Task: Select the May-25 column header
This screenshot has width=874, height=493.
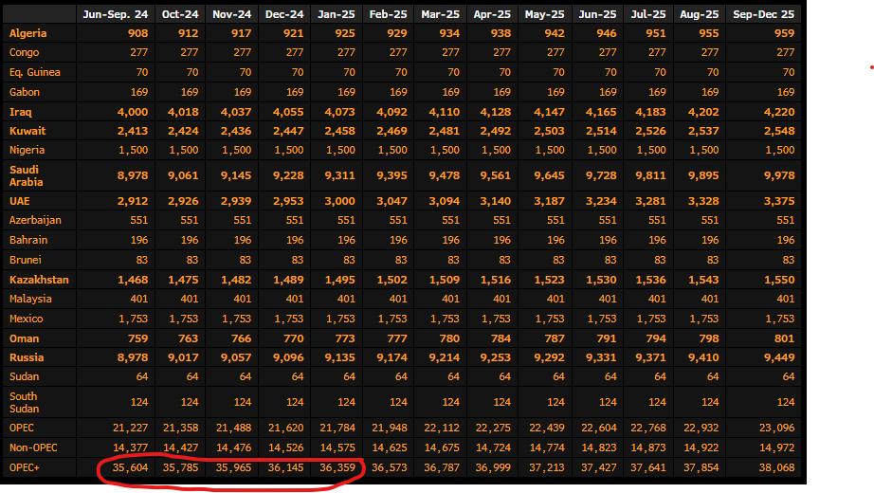Action: tap(544, 14)
